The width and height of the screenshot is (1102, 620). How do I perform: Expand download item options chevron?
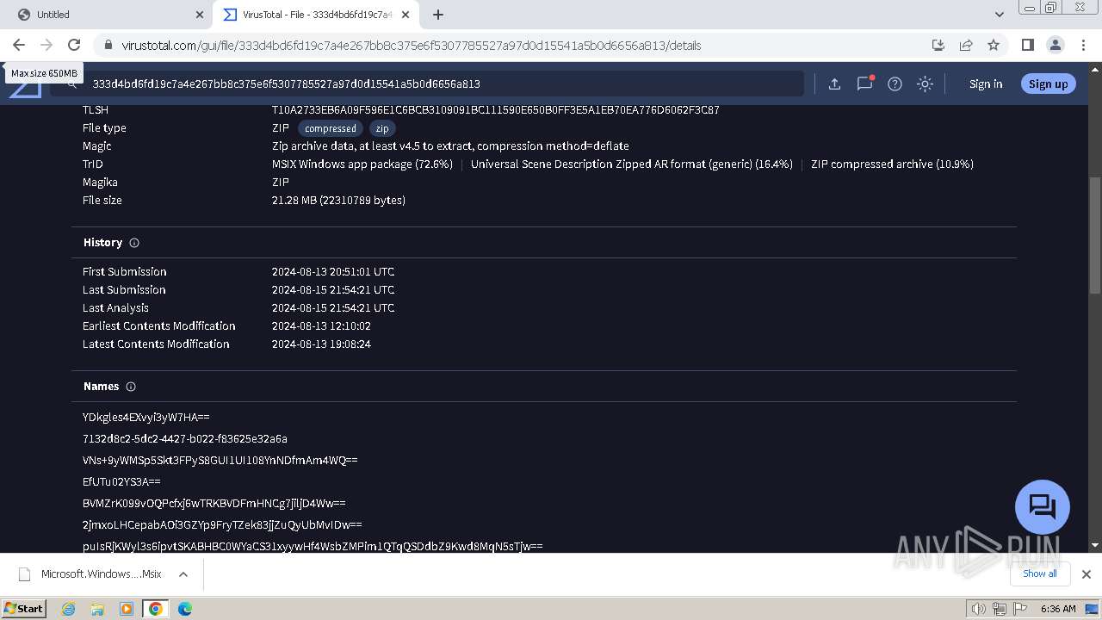click(183, 574)
